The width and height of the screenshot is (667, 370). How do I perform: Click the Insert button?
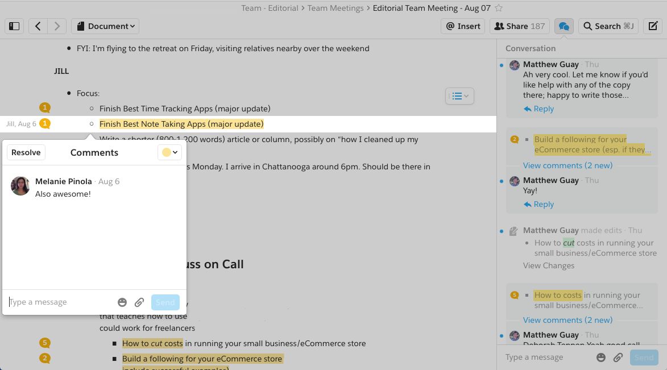[463, 26]
